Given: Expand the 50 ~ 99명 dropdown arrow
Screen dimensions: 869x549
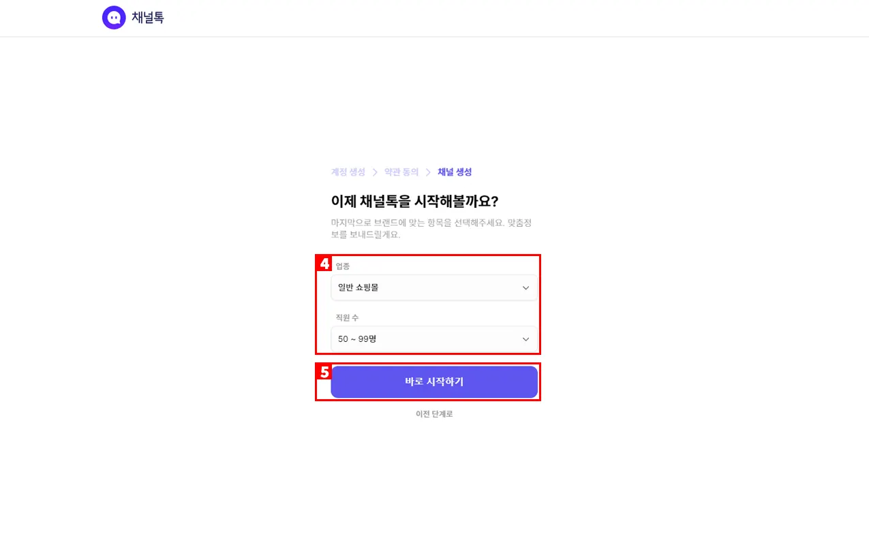Looking at the screenshot, I should [x=525, y=339].
